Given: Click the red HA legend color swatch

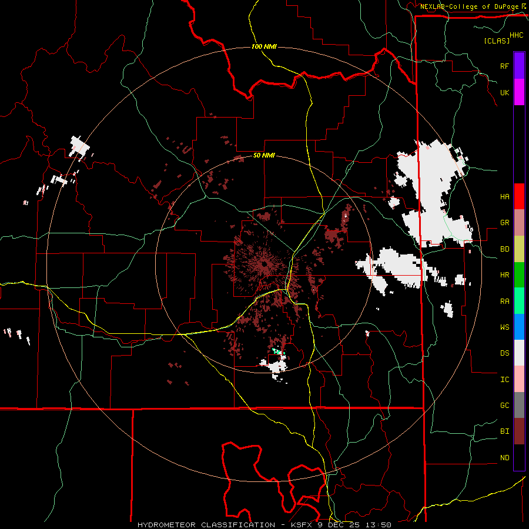Looking at the screenshot, I should coord(519,196).
